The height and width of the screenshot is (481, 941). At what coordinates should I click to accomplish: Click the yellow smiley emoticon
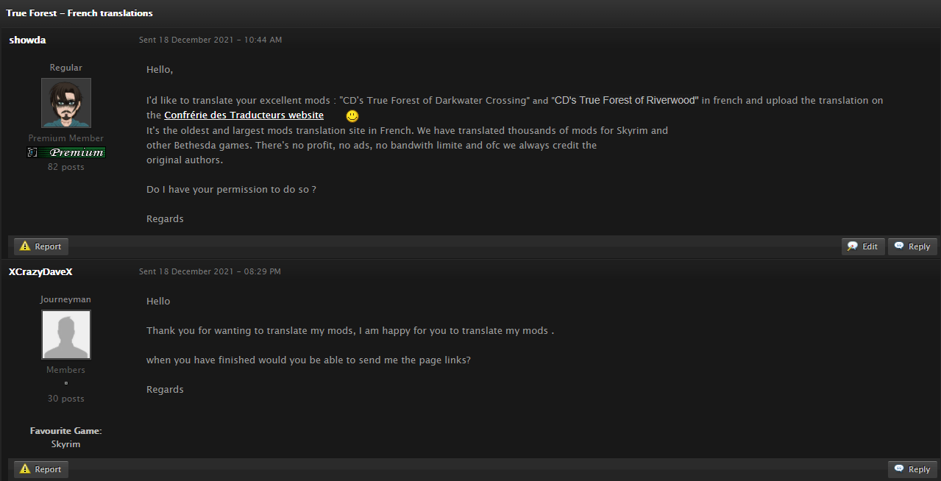(x=352, y=116)
